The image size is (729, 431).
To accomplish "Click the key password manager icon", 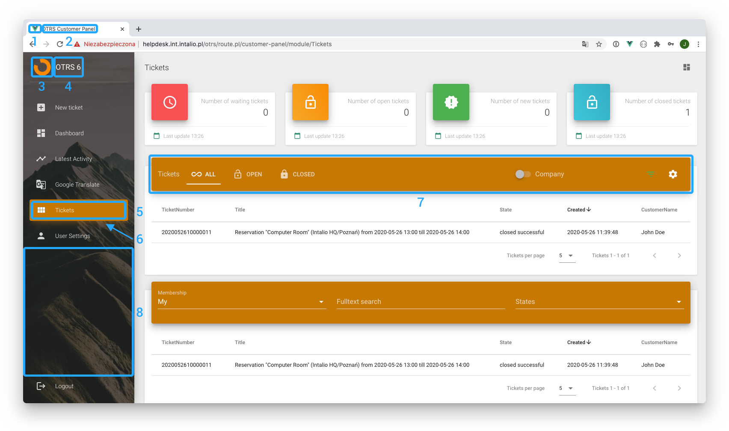I will (671, 44).
